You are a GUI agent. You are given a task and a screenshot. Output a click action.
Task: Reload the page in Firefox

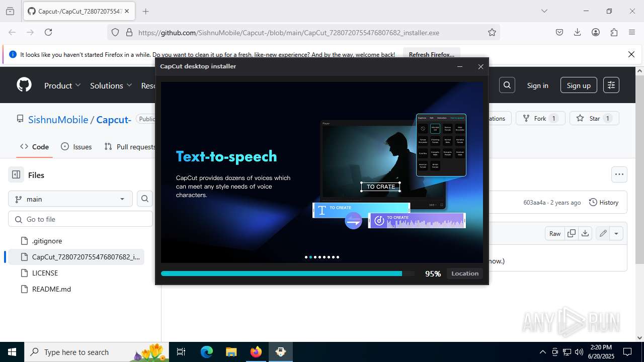pos(48,32)
